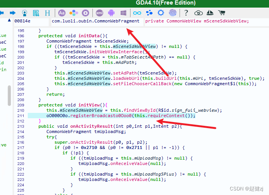This screenshot has width=269, height=195.
Task: Click the H hex view icon
Action: [48, 13]
